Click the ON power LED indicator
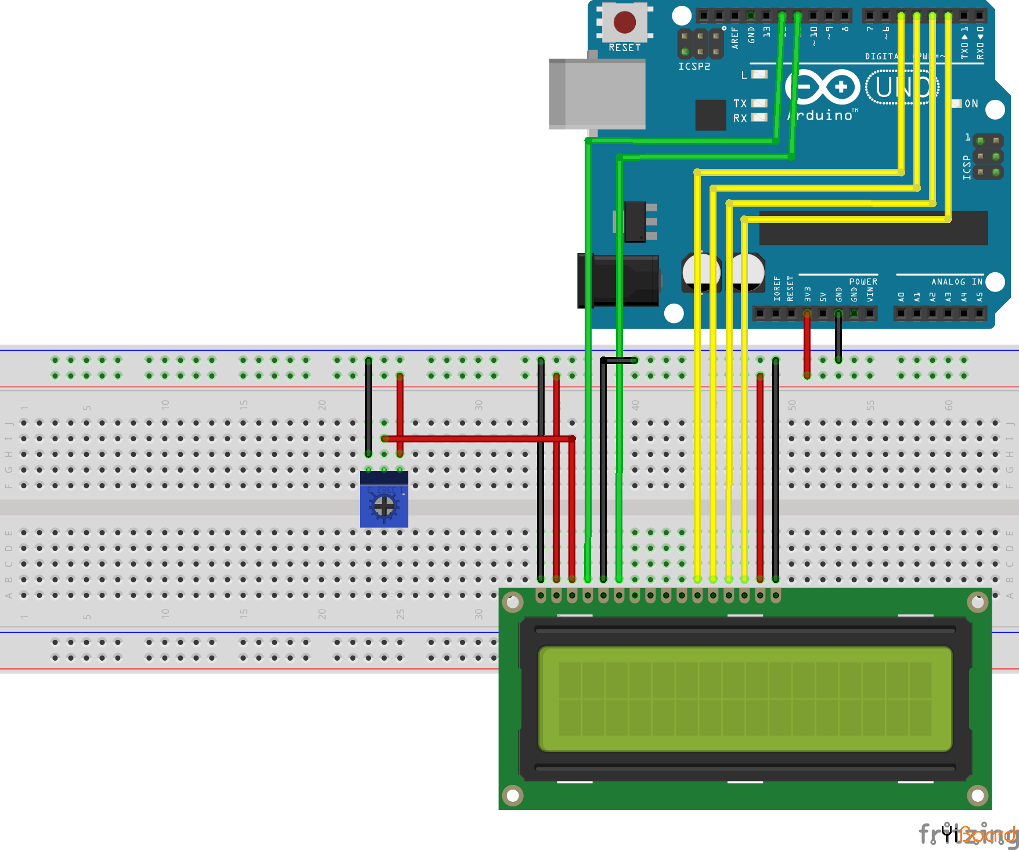Image resolution: width=1019 pixels, height=850 pixels. click(x=957, y=104)
